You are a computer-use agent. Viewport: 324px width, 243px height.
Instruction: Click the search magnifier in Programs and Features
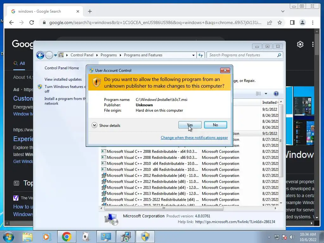[279, 55]
